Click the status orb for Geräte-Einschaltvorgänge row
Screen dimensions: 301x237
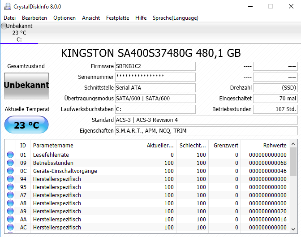10,171
